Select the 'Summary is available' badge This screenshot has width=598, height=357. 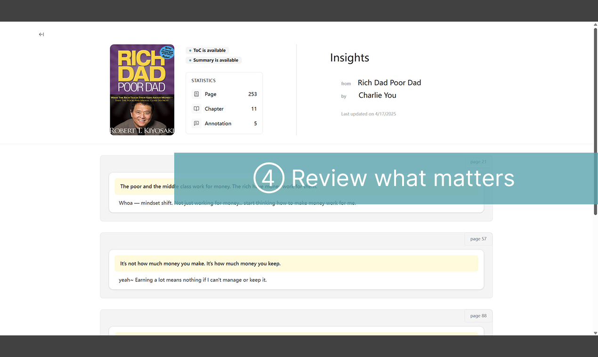click(x=213, y=60)
